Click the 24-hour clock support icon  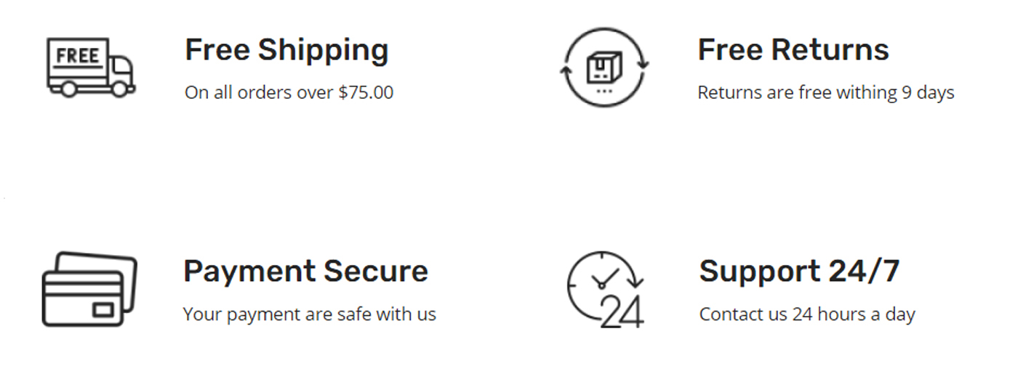coord(605,289)
